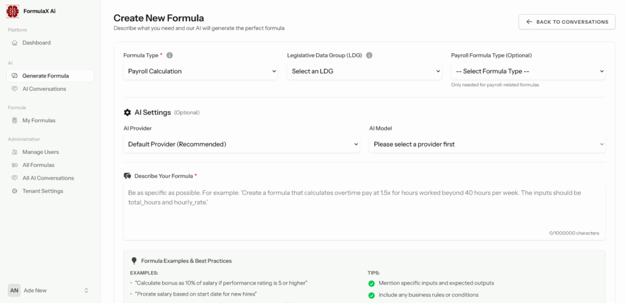Click into the Describe Your Formula text area
This screenshot has height=303, width=626.
pyautogui.click(x=364, y=211)
